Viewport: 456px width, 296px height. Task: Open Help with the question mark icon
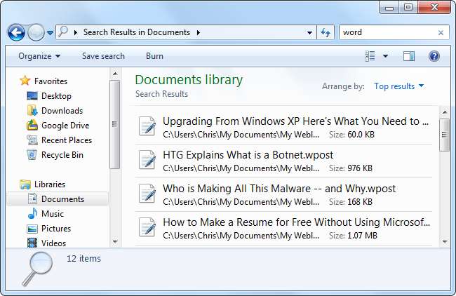(x=434, y=56)
